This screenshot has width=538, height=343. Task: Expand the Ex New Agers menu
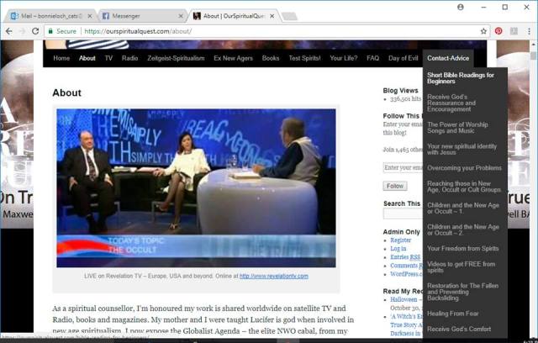(x=233, y=59)
